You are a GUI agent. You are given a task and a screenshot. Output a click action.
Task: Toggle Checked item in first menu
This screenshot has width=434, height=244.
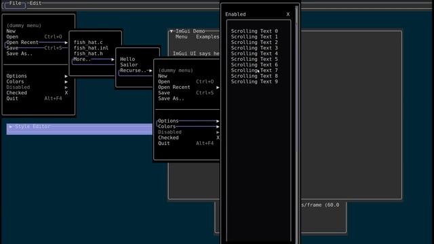[37, 93]
